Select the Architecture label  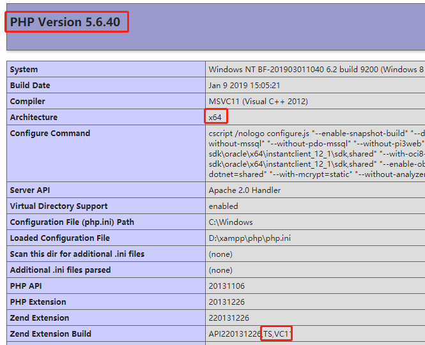pyautogui.click(x=34, y=117)
